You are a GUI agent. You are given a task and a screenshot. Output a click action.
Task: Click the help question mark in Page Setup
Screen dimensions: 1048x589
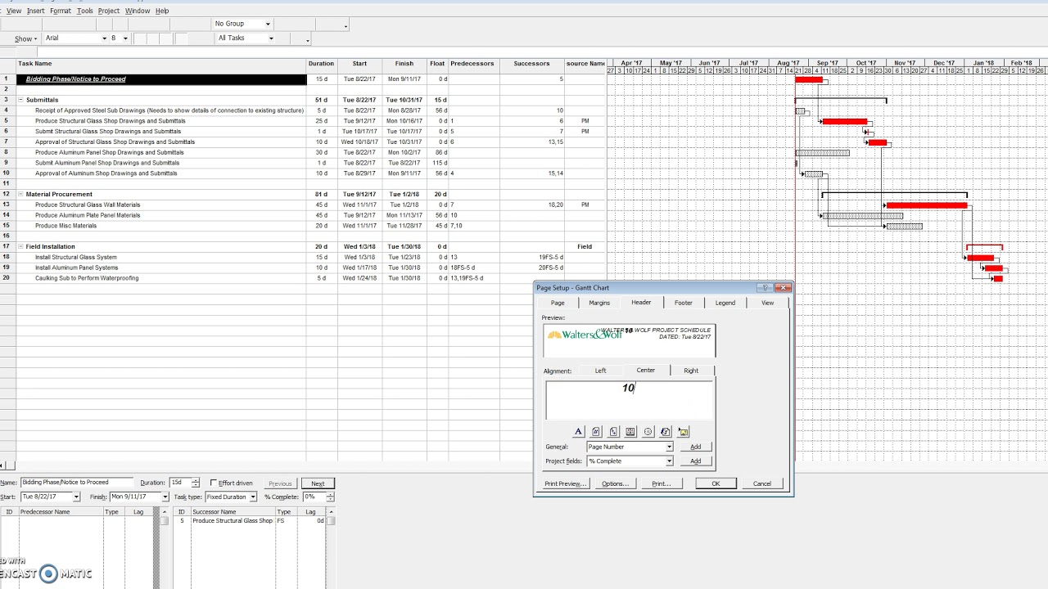pyautogui.click(x=765, y=288)
